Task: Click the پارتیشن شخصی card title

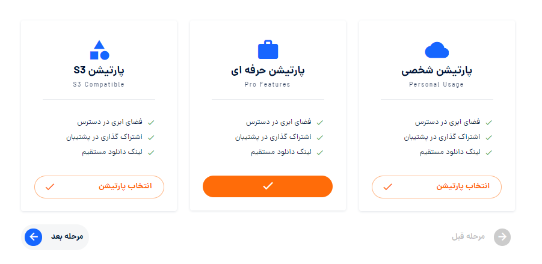Action: click(x=437, y=71)
